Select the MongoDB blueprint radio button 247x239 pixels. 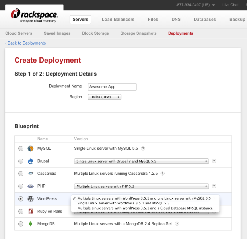click(21, 224)
